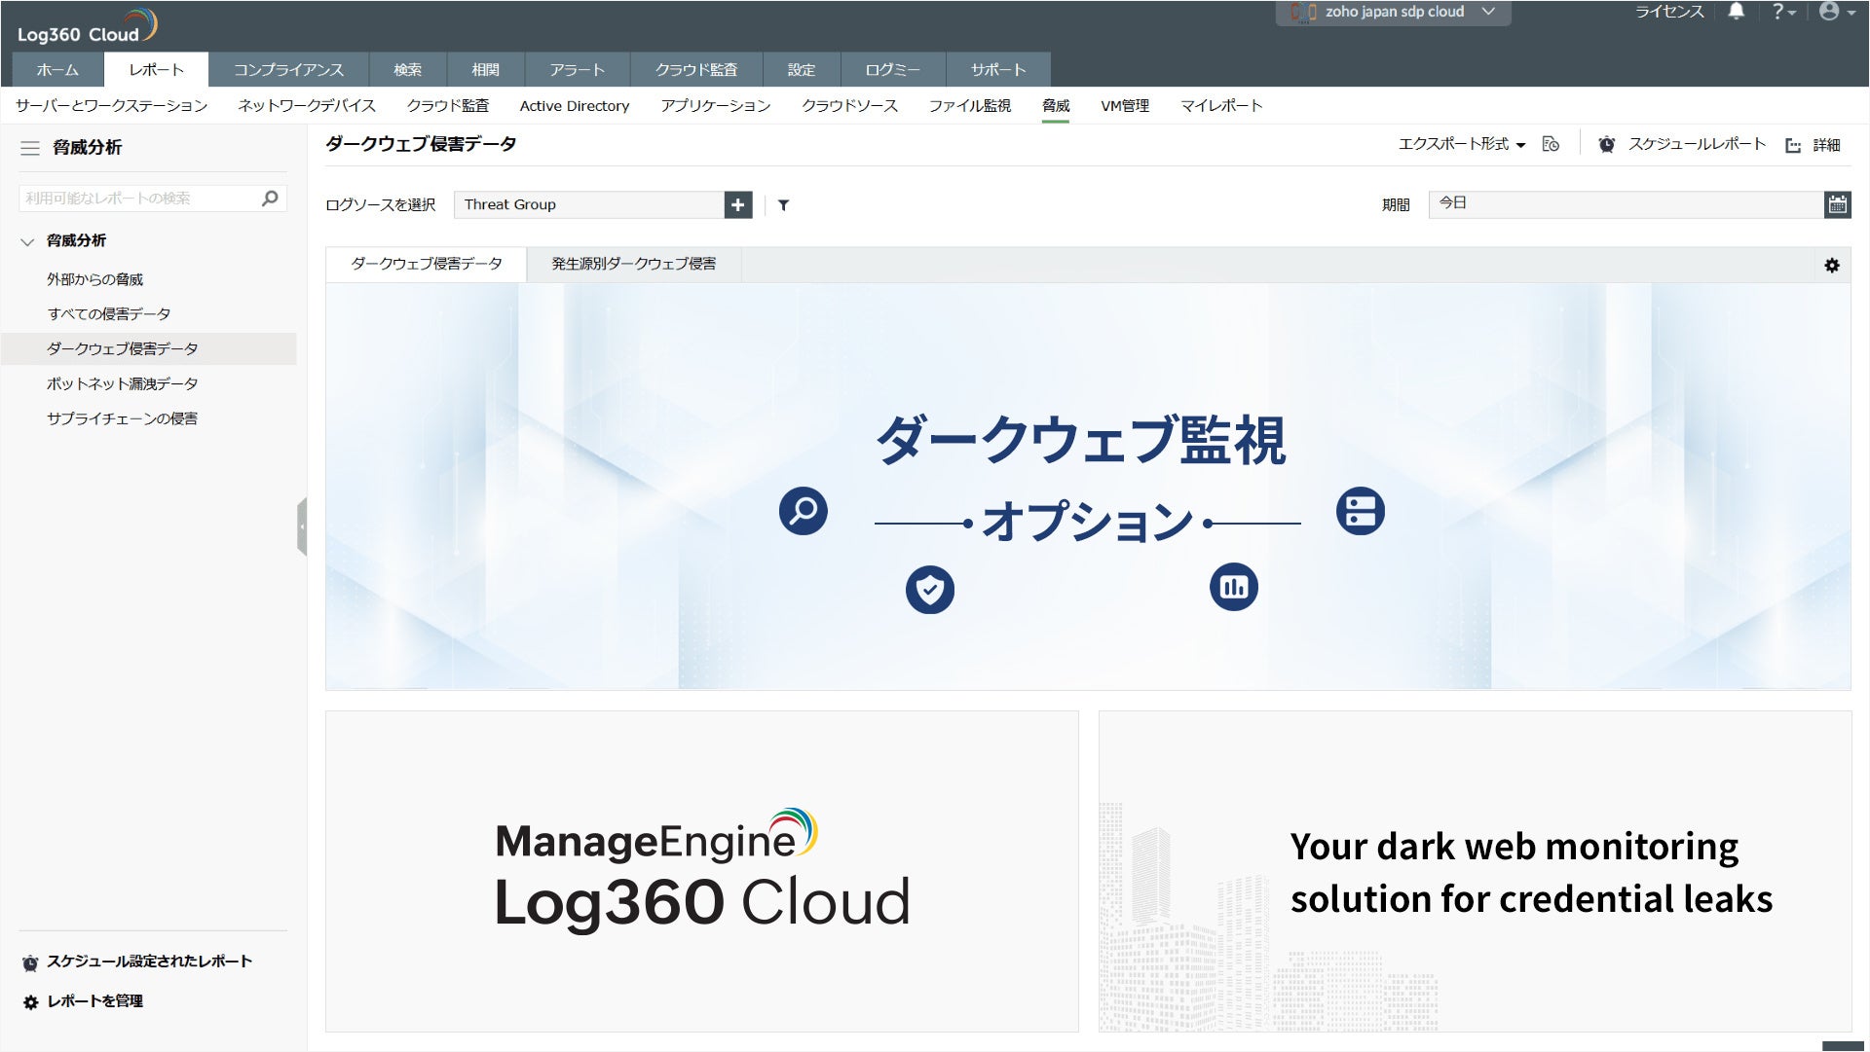Click the plus icon to add log source
The height and width of the screenshot is (1052, 1870).
(x=737, y=204)
